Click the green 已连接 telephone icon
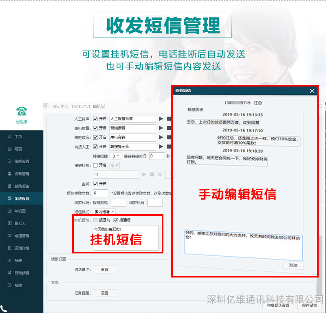The height and width of the screenshot is (313, 326). (22, 111)
